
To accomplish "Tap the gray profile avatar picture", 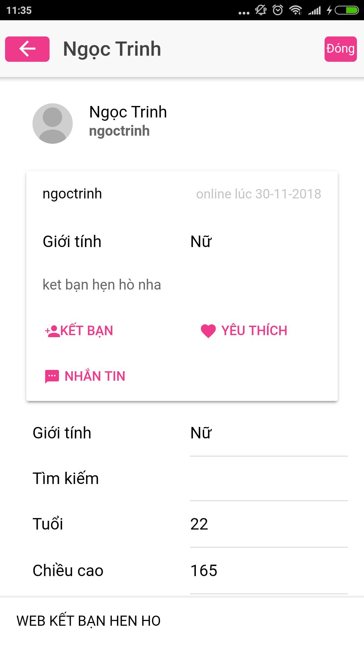I will point(53,124).
